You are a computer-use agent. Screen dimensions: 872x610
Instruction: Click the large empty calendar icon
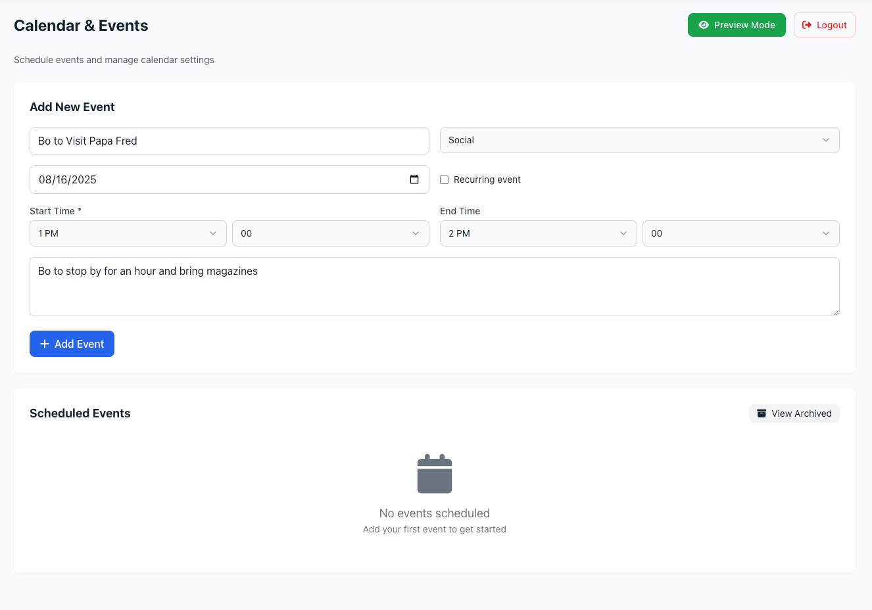435,474
